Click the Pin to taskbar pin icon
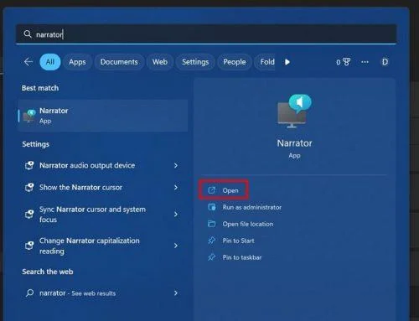Viewport: 419px width, 321px height. pyautogui.click(x=212, y=257)
